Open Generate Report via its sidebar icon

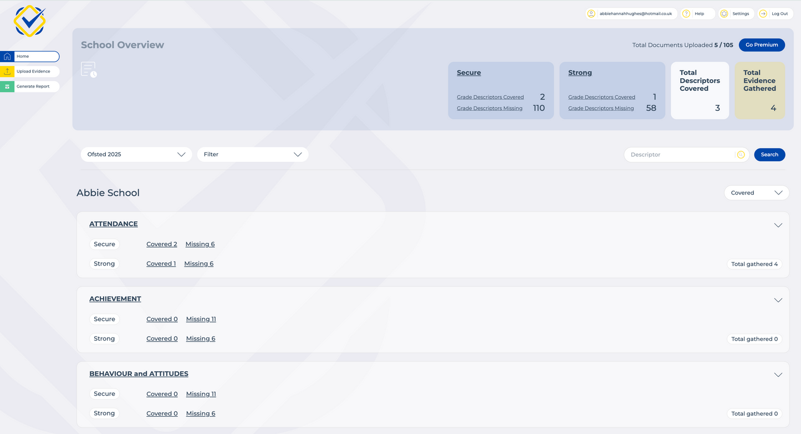coord(7,86)
